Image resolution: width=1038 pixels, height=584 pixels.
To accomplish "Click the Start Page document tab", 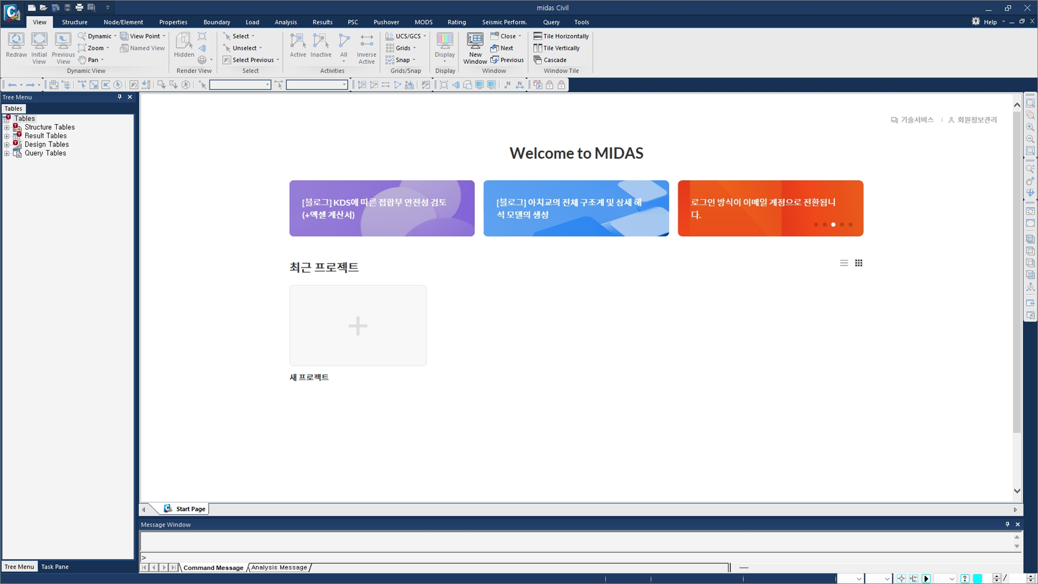I will point(185,509).
